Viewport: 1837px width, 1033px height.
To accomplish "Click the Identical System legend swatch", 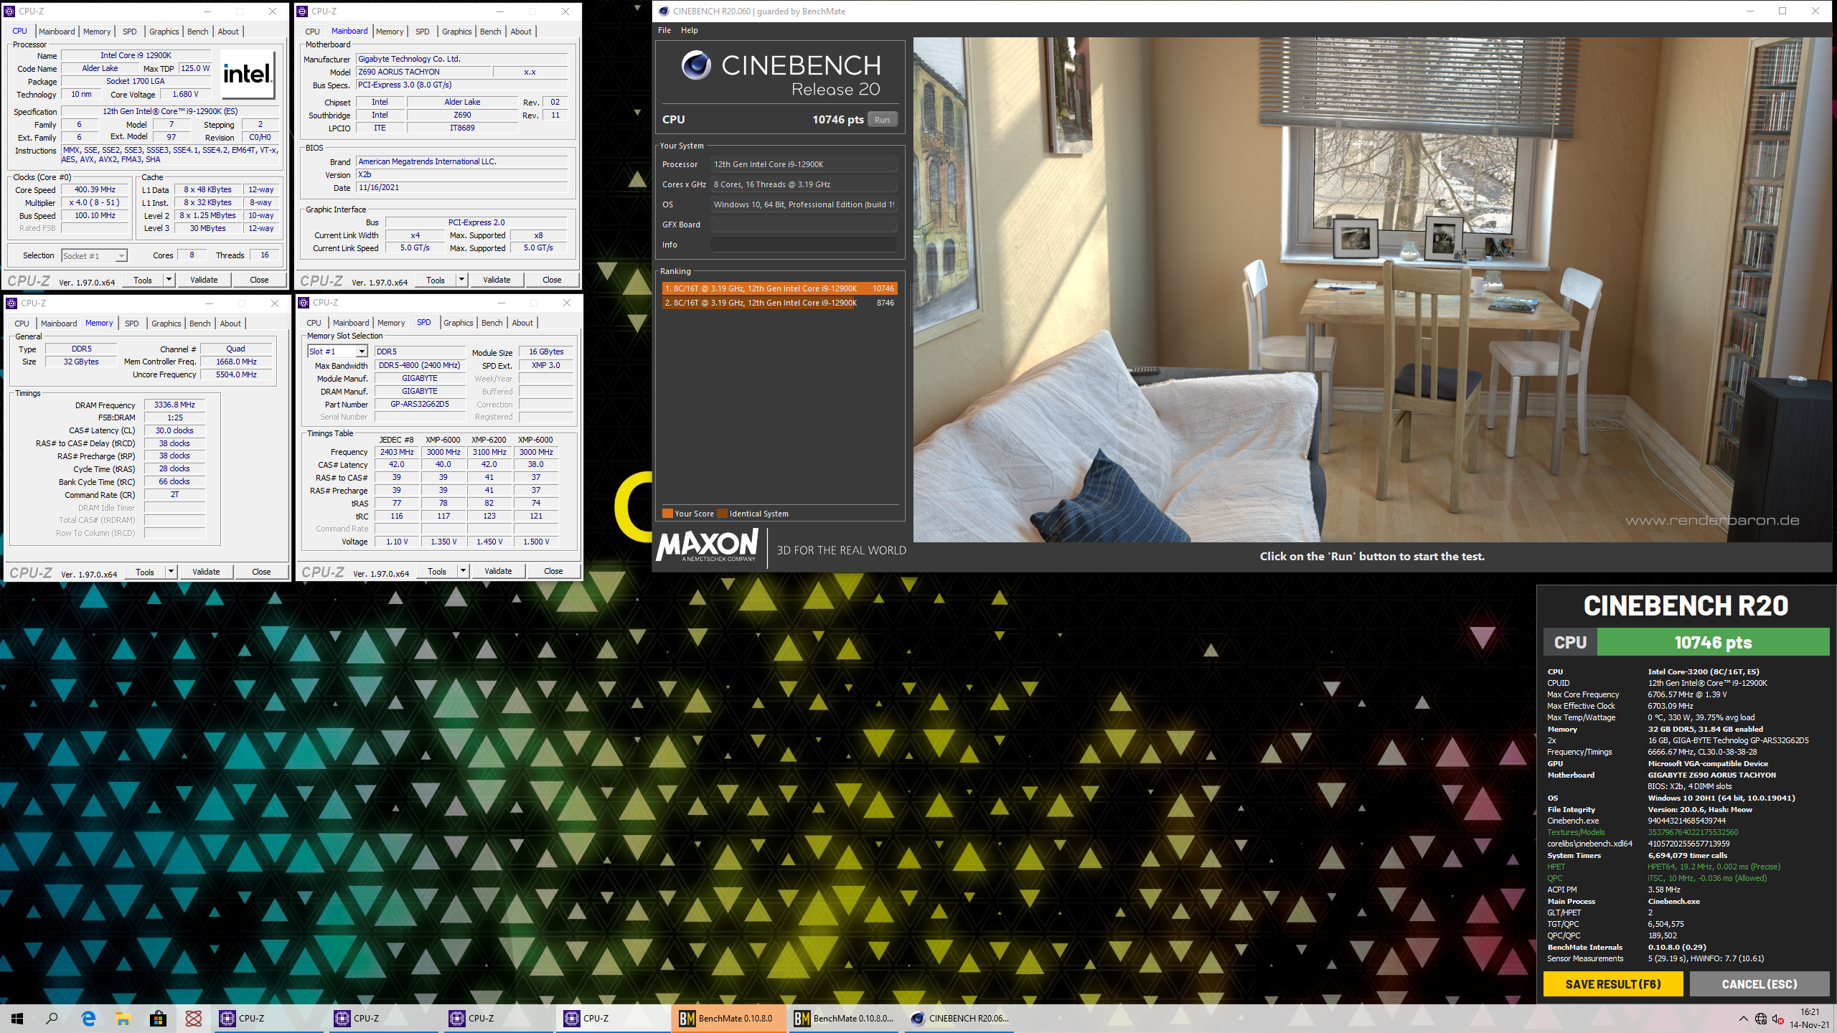I will click(x=722, y=514).
